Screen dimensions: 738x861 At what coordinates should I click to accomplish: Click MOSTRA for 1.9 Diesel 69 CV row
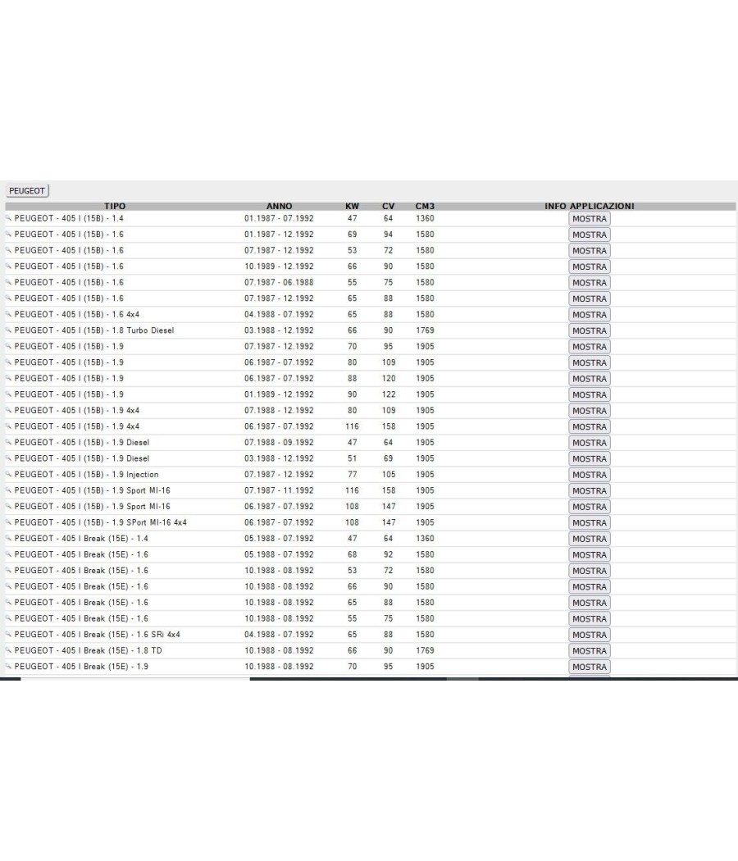tap(590, 458)
